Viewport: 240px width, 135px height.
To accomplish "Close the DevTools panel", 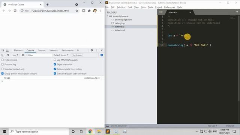I will tap(102, 50).
